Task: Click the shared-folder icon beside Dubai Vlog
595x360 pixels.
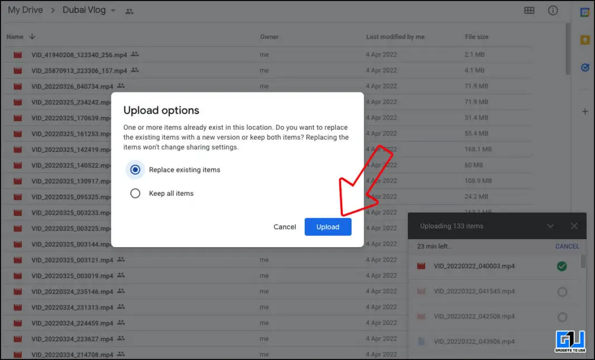Action: click(x=129, y=10)
